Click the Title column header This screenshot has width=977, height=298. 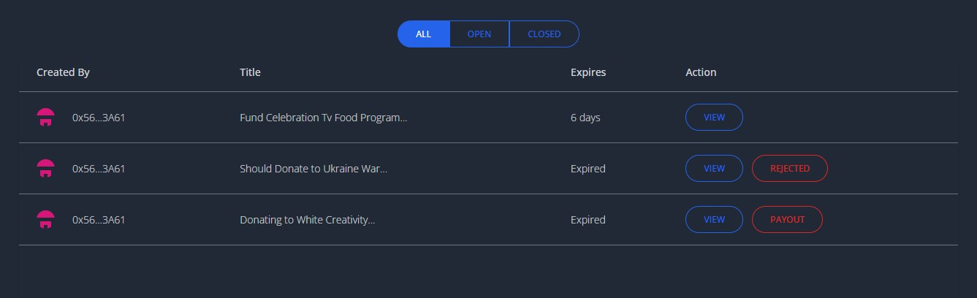pos(250,72)
